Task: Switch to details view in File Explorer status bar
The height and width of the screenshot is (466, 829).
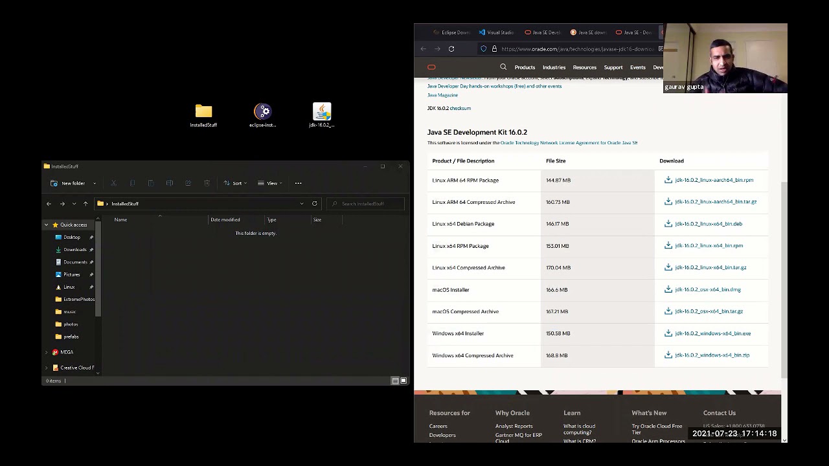Action: [x=395, y=381]
